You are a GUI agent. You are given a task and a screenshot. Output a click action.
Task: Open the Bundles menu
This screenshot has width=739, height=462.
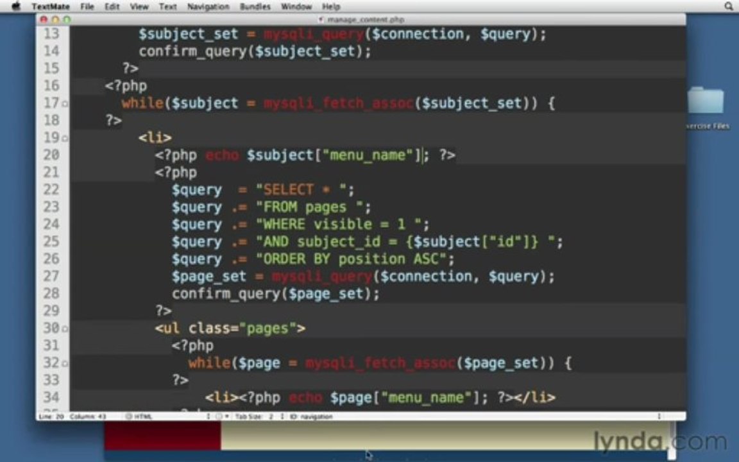tap(255, 6)
